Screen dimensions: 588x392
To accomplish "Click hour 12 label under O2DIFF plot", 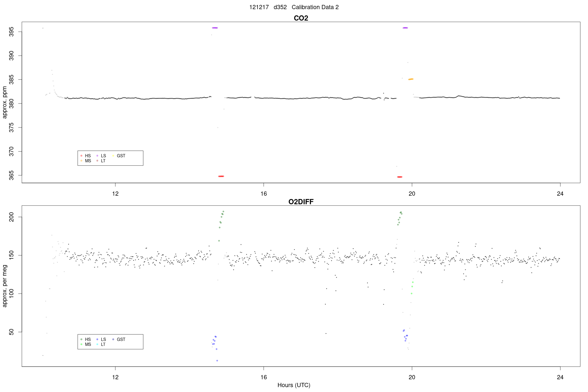I will (x=115, y=377).
